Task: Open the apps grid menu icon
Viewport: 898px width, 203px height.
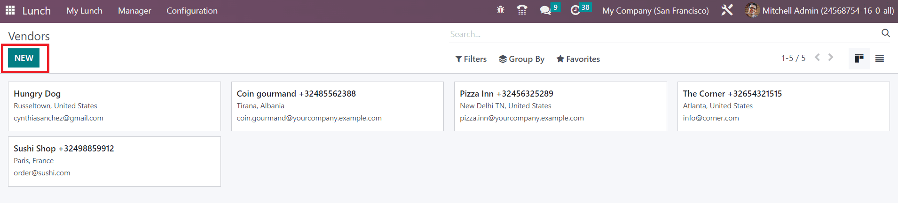Action: point(10,10)
